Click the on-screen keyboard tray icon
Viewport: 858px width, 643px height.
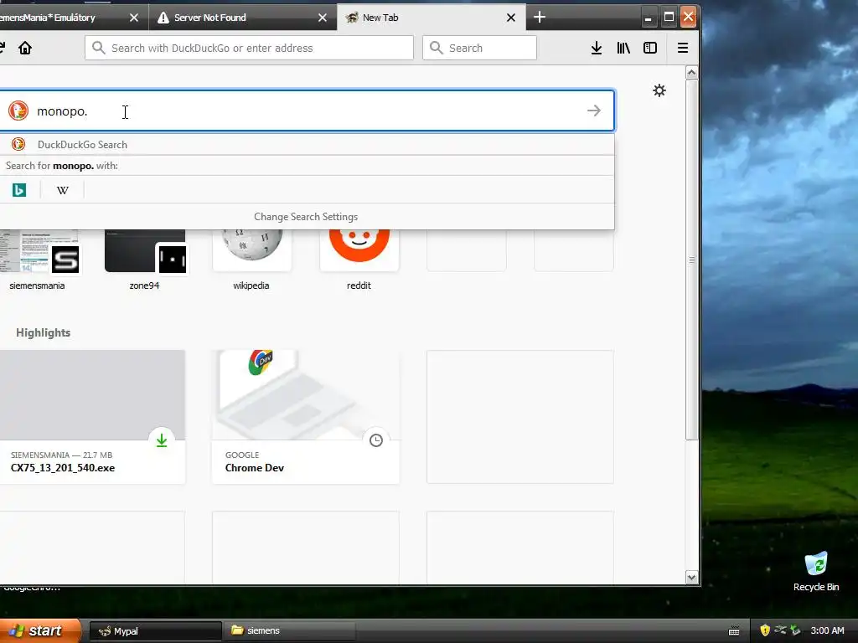pyautogui.click(x=734, y=631)
